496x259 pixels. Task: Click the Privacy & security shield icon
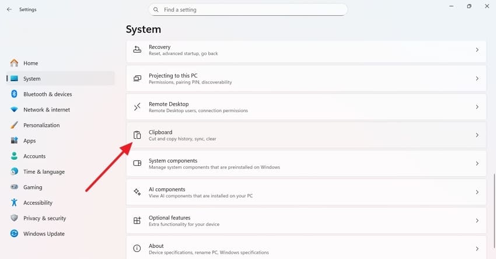[14, 218]
